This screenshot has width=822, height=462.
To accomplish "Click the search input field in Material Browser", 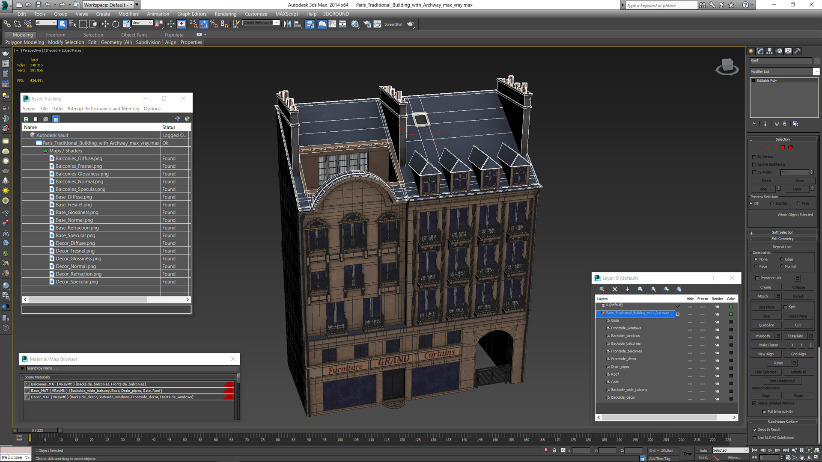I will [131, 368].
